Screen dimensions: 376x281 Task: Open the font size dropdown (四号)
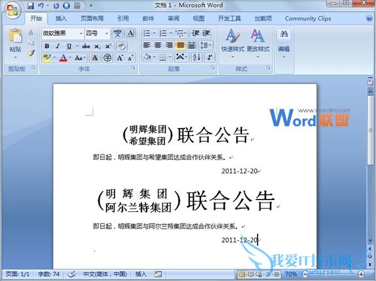click(x=107, y=33)
